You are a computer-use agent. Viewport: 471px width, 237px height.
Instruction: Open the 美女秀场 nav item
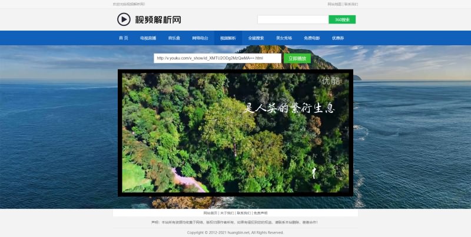(x=284, y=38)
